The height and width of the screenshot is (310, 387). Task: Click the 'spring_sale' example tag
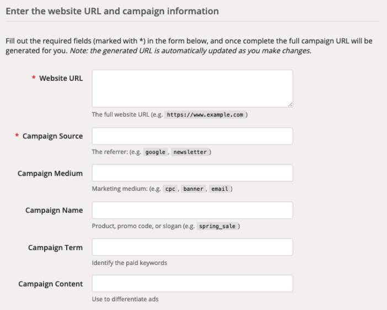[217, 226]
